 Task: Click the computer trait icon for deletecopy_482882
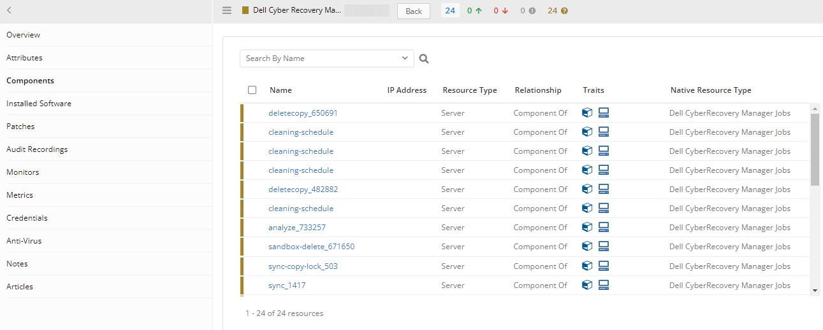[x=604, y=189]
